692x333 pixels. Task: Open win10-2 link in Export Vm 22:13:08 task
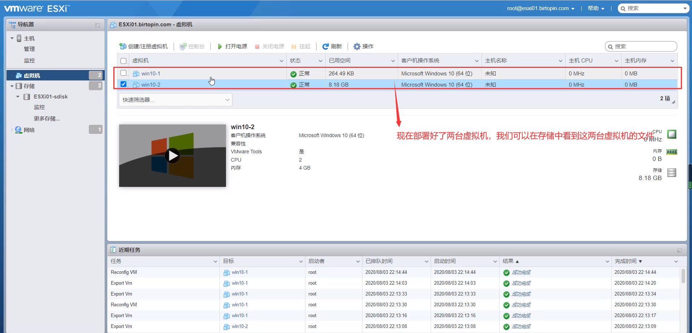point(240,327)
